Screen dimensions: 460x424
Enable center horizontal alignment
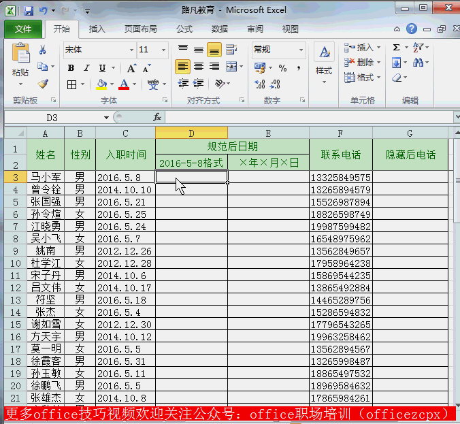tap(199, 67)
